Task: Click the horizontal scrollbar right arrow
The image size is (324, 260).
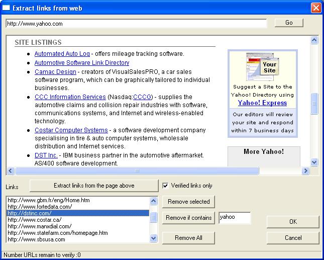Action: pyautogui.click(x=305, y=171)
